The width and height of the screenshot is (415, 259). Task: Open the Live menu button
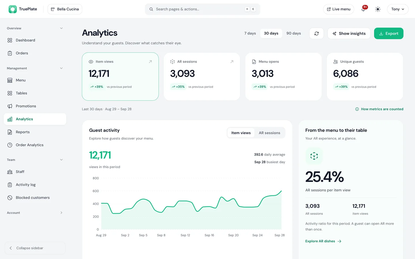(x=339, y=9)
